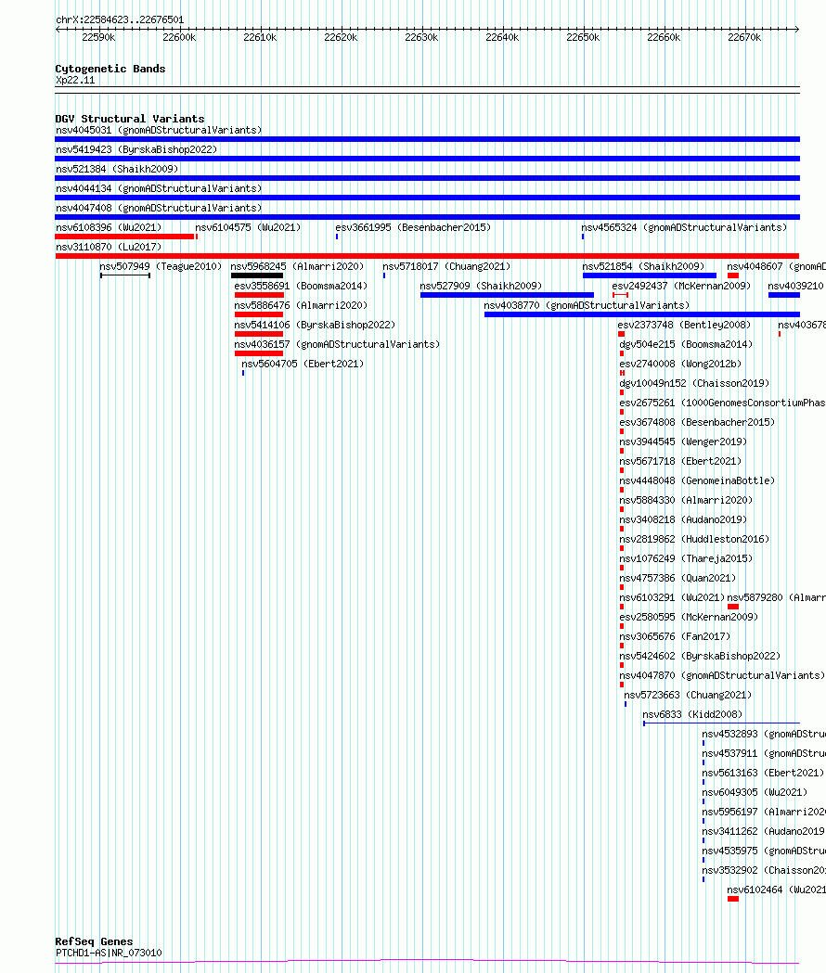Select the nsv5419423 ByrskaBishop2022 label
Viewport: 826px width, 973px height.
point(136,149)
